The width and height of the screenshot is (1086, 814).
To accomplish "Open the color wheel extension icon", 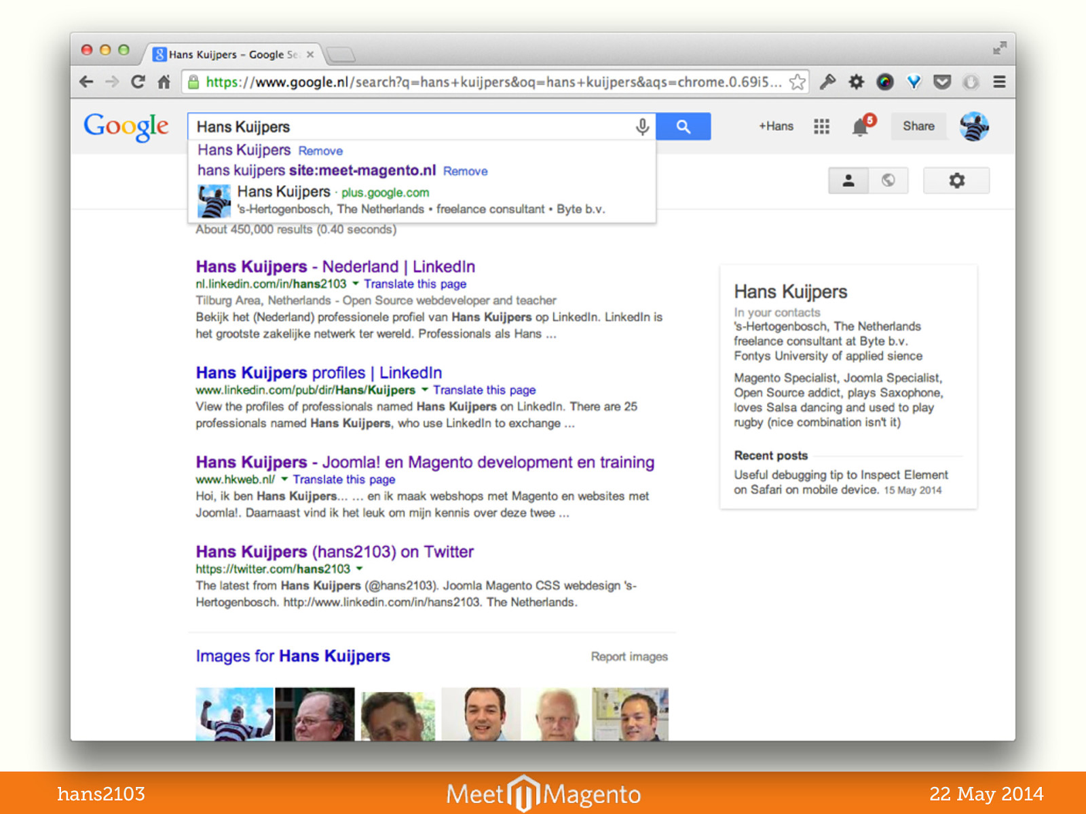I will [x=885, y=82].
